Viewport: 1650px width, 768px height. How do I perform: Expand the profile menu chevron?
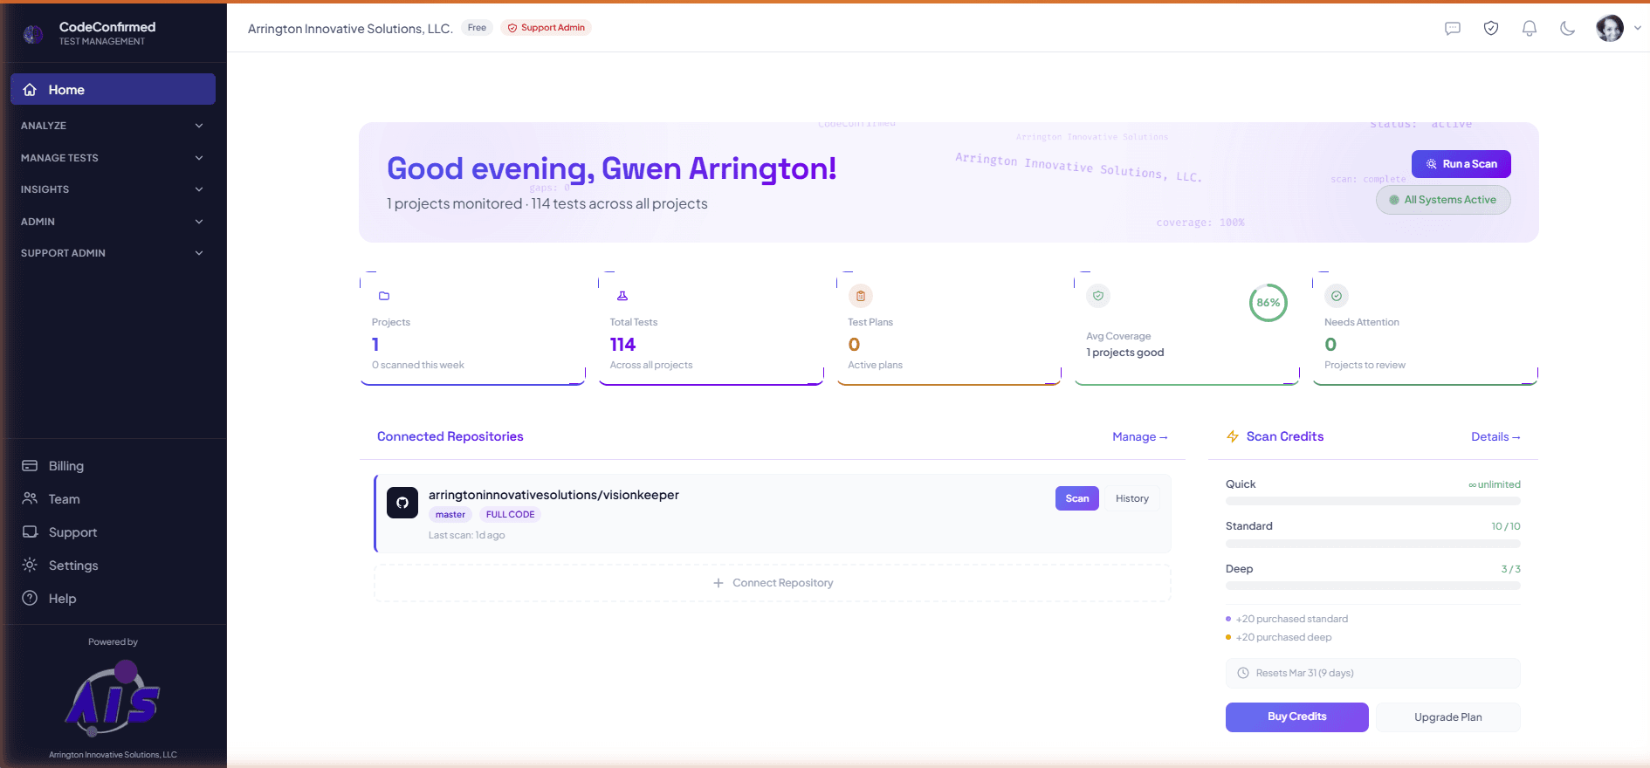[x=1637, y=28]
